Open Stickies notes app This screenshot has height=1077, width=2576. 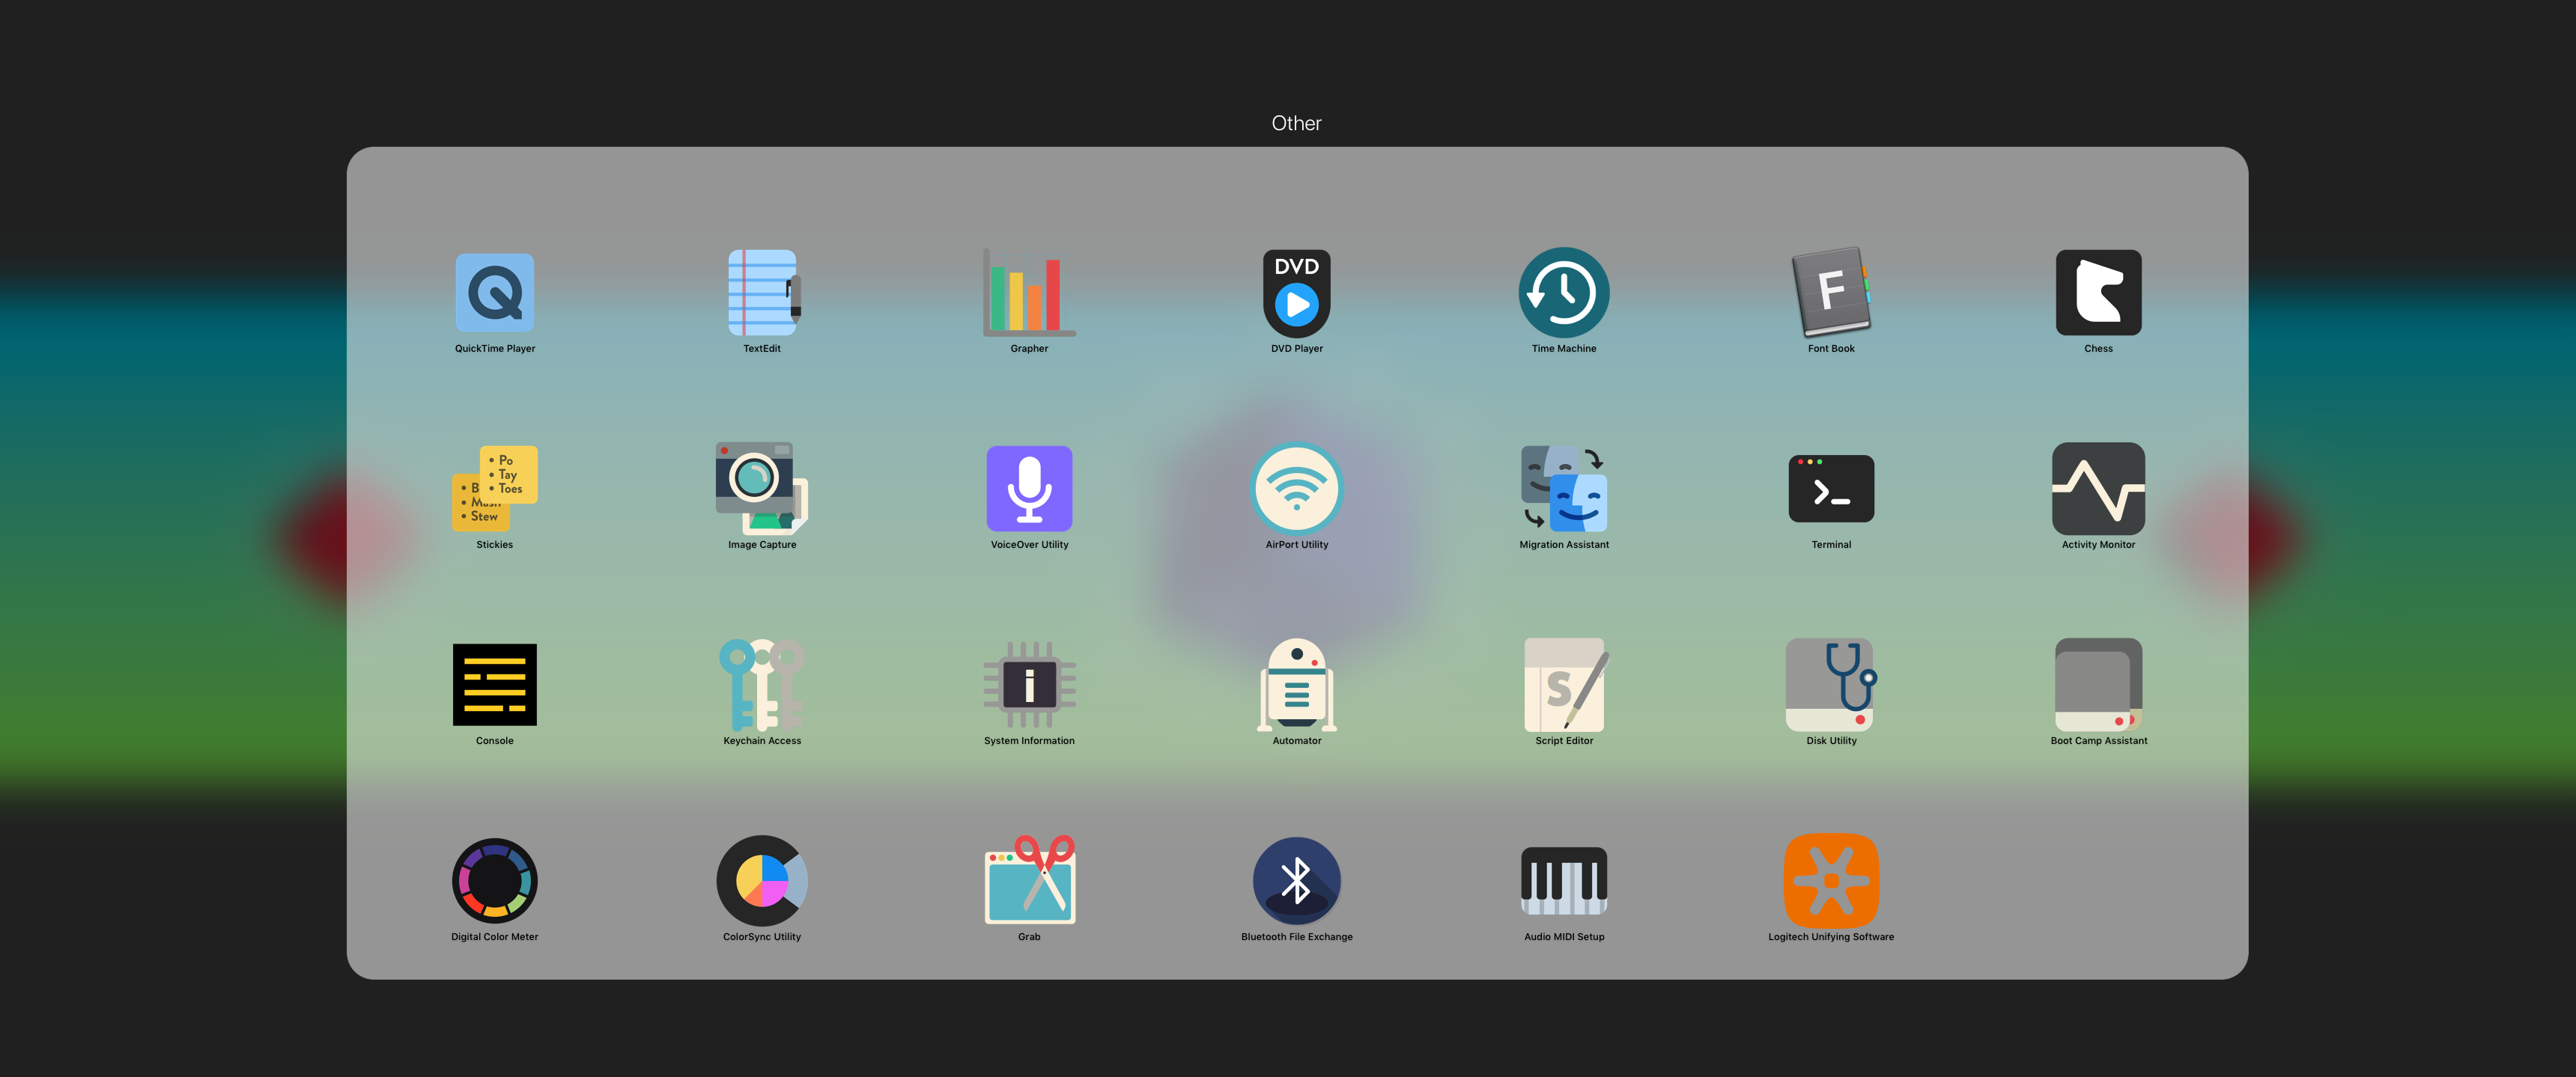pos(494,489)
